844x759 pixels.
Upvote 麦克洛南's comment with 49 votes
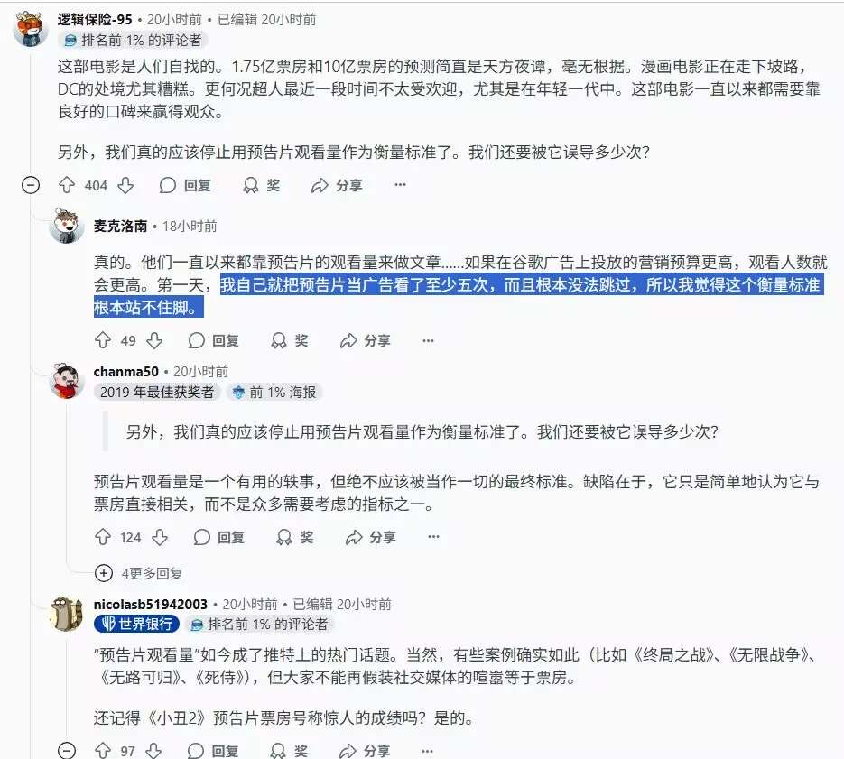click(103, 340)
